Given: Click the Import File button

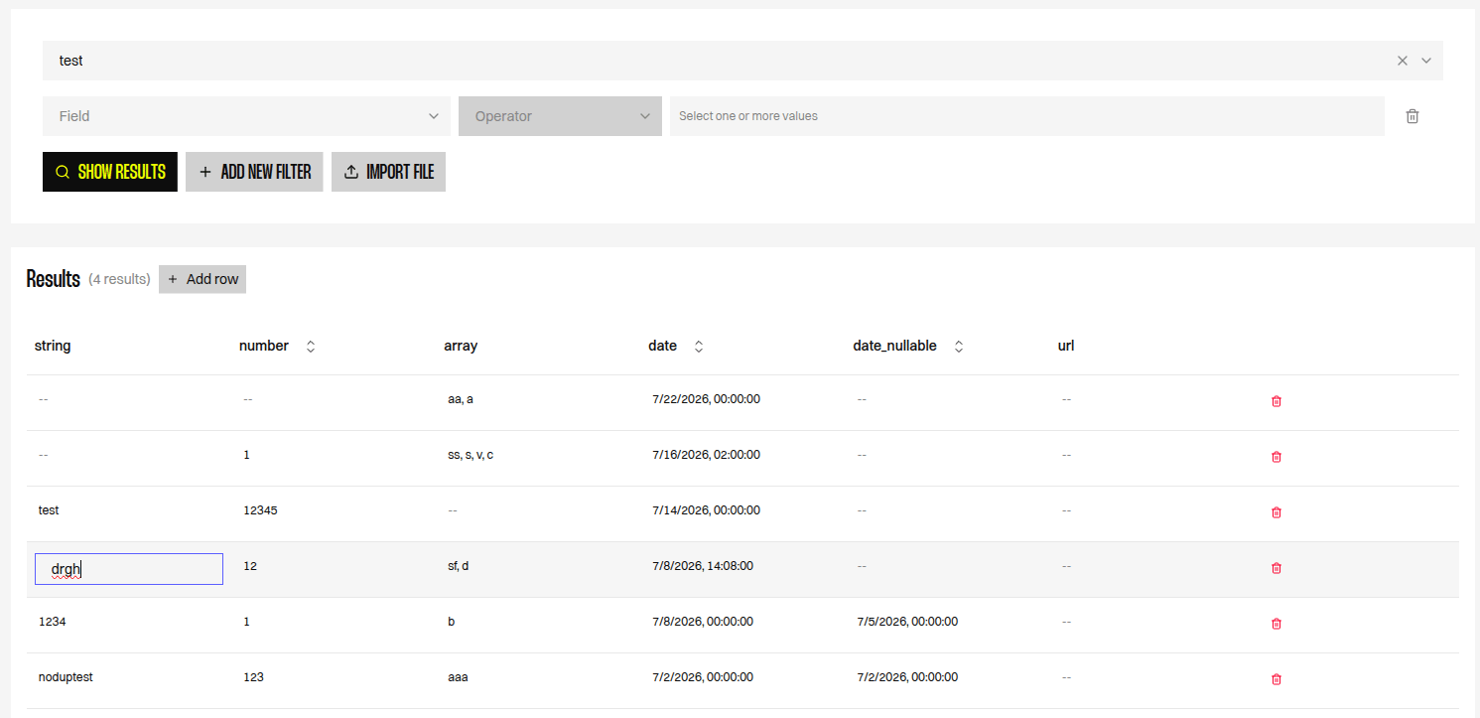Looking at the screenshot, I should coord(388,172).
